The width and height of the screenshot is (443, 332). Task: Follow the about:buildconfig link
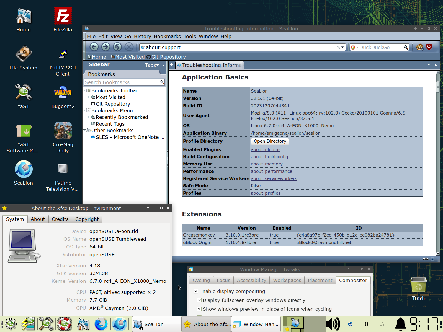point(269,157)
